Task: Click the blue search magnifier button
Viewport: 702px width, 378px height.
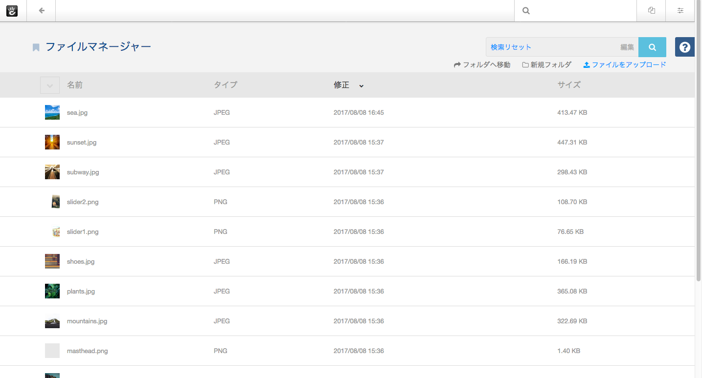Action: (x=652, y=47)
